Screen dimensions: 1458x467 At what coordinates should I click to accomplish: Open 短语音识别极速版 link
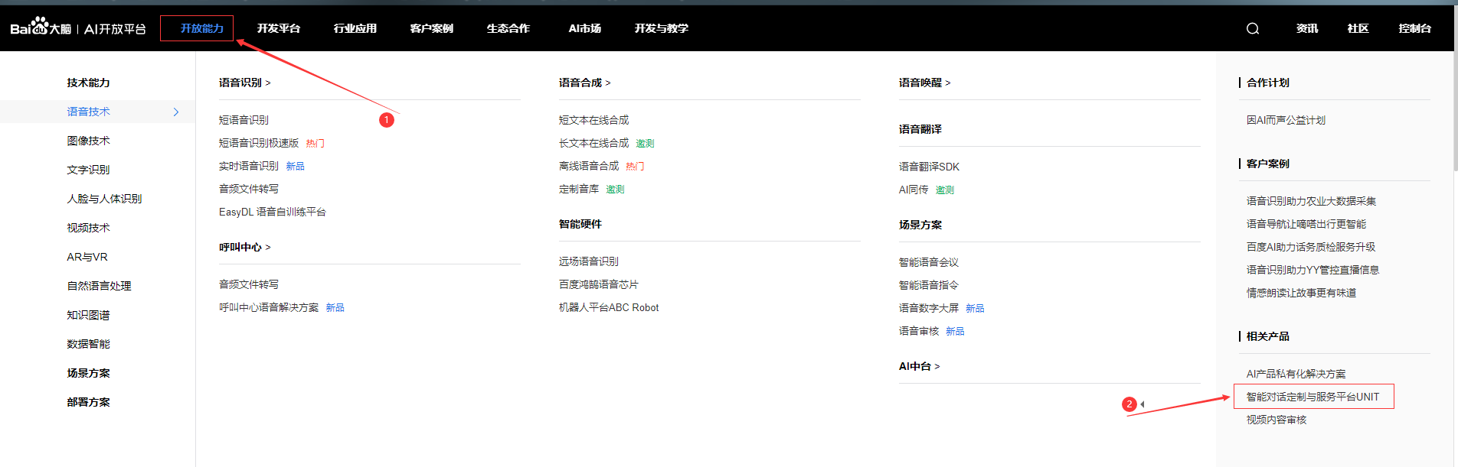[259, 143]
